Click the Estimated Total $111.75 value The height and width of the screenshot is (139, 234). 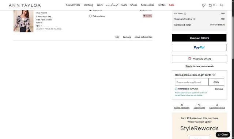coord(221,25)
